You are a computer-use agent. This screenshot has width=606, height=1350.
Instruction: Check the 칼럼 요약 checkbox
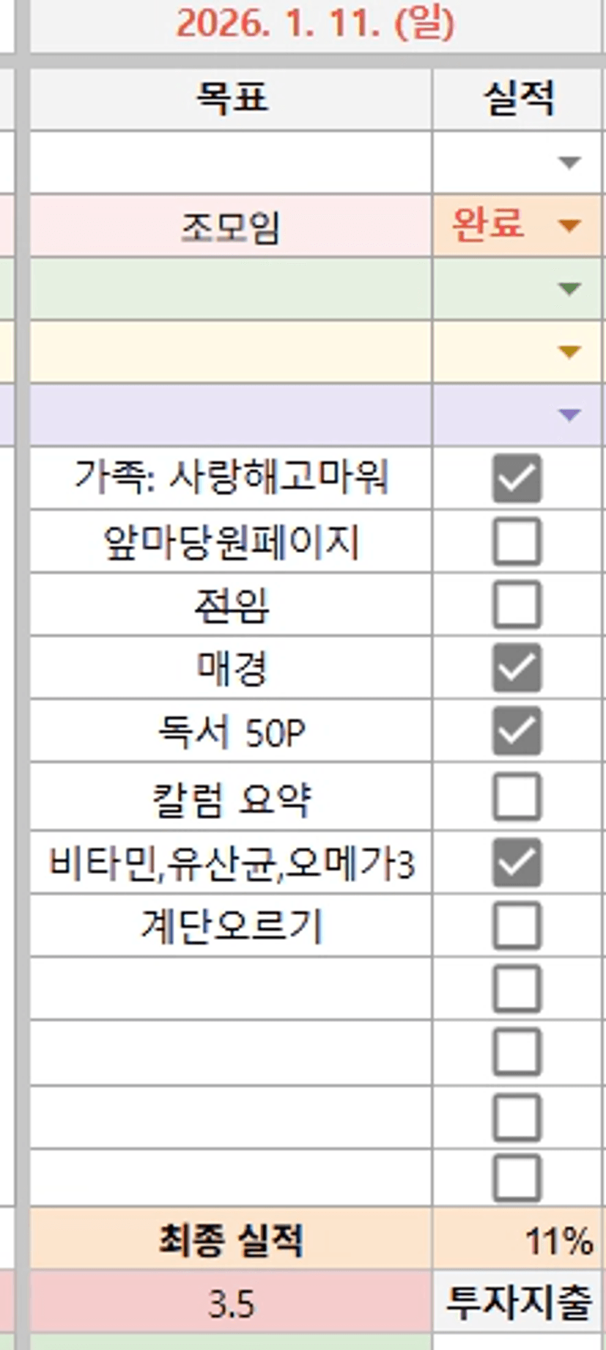[x=517, y=796]
